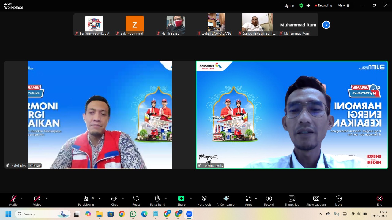Open the Apps icon
This screenshot has height=220, width=392.
click(x=248, y=200)
